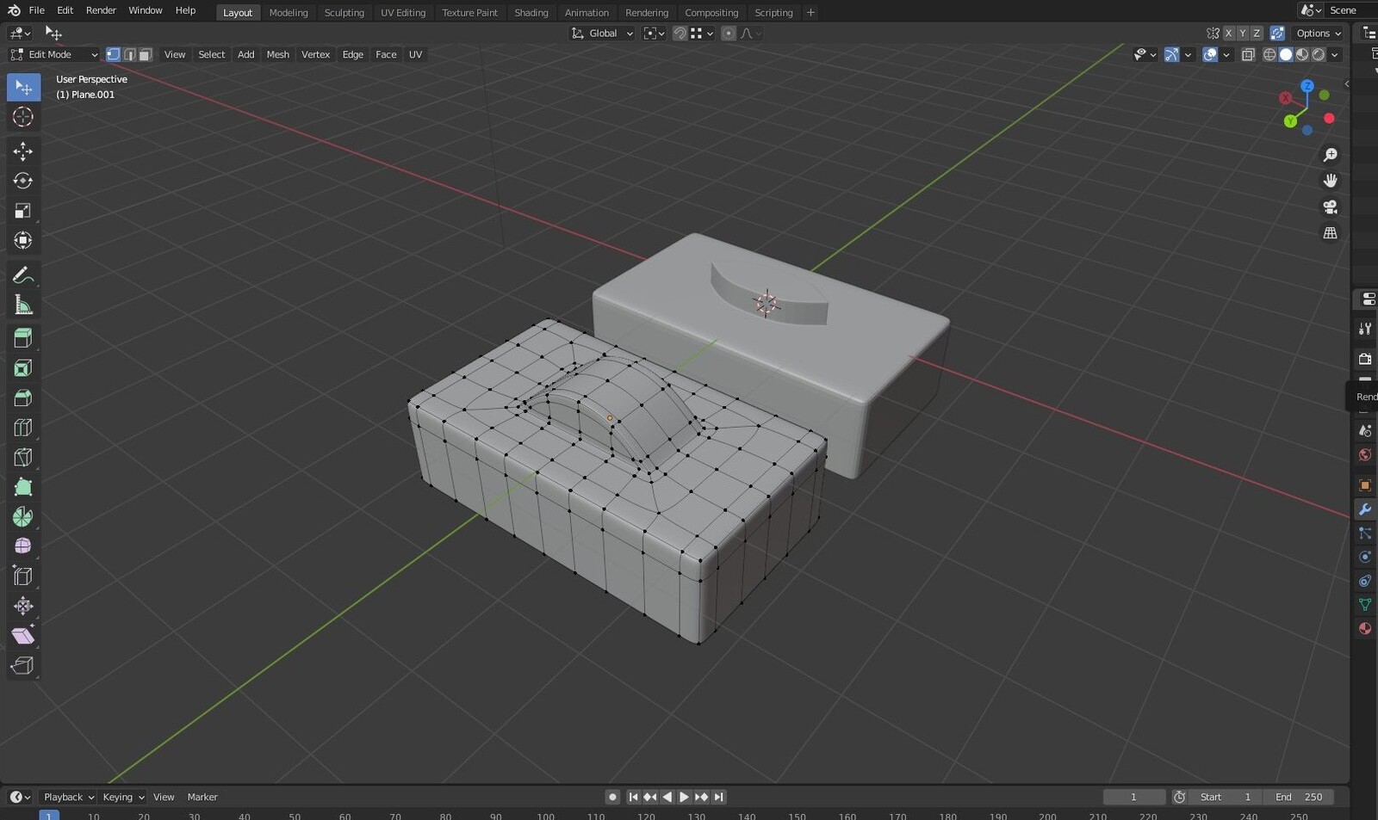Image resolution: width=1378 pixels, height=820 pixels.
Task: Select the Rotate tool
Action: (x=23, y=181)
